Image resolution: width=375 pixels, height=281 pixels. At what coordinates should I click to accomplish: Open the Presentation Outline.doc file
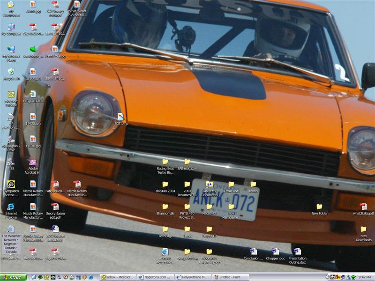(x=297, y=251)
